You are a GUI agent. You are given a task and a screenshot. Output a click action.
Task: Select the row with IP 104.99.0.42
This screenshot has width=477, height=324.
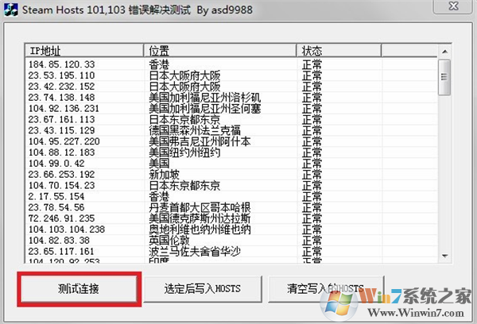click(231, 164)
